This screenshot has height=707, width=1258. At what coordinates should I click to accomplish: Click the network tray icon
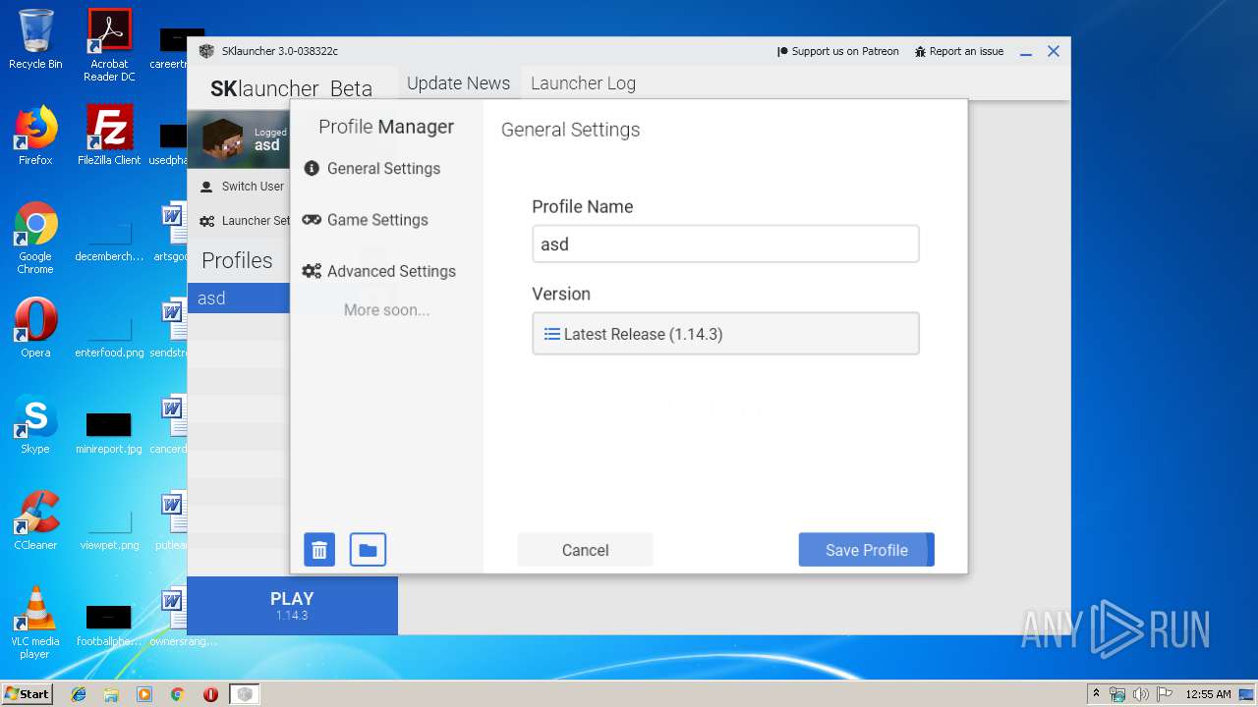point(1117,694)
